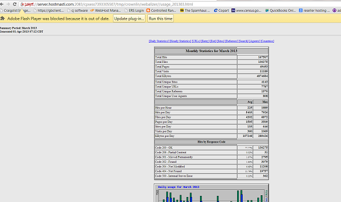Click the Visits per Day row label
The height and width of the screenshot is (202, 341).
point(163,131)
